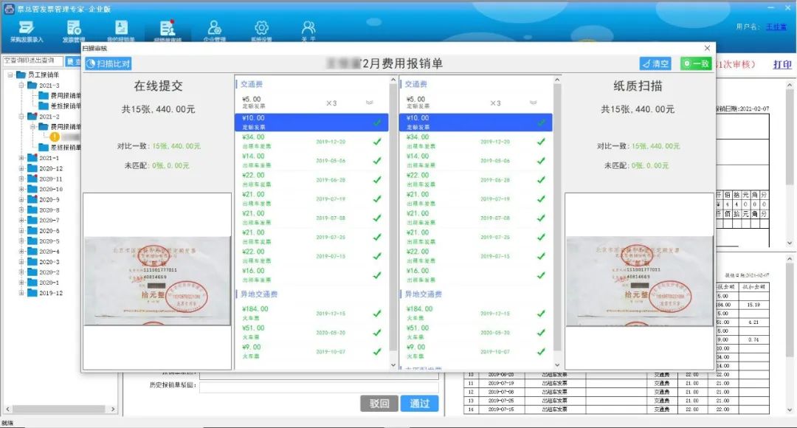Click green checkmark on left ¥34.00 taxi row
This screenshot has width=797, height=428.
pos(377,141)
